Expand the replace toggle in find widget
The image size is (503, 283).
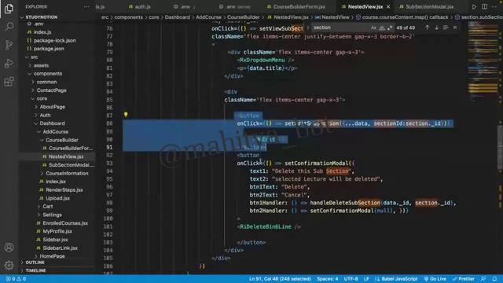[x=307, y=28]
